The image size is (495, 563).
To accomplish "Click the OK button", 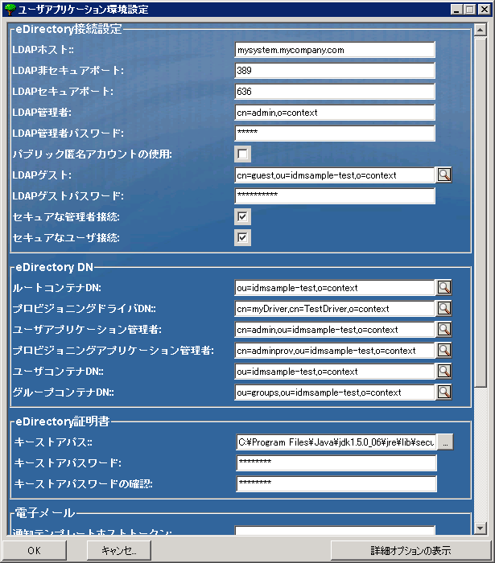I will [35, 550].
